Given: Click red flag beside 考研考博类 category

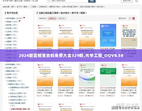Looking at the screenshot, I should (x=24, y=18).
